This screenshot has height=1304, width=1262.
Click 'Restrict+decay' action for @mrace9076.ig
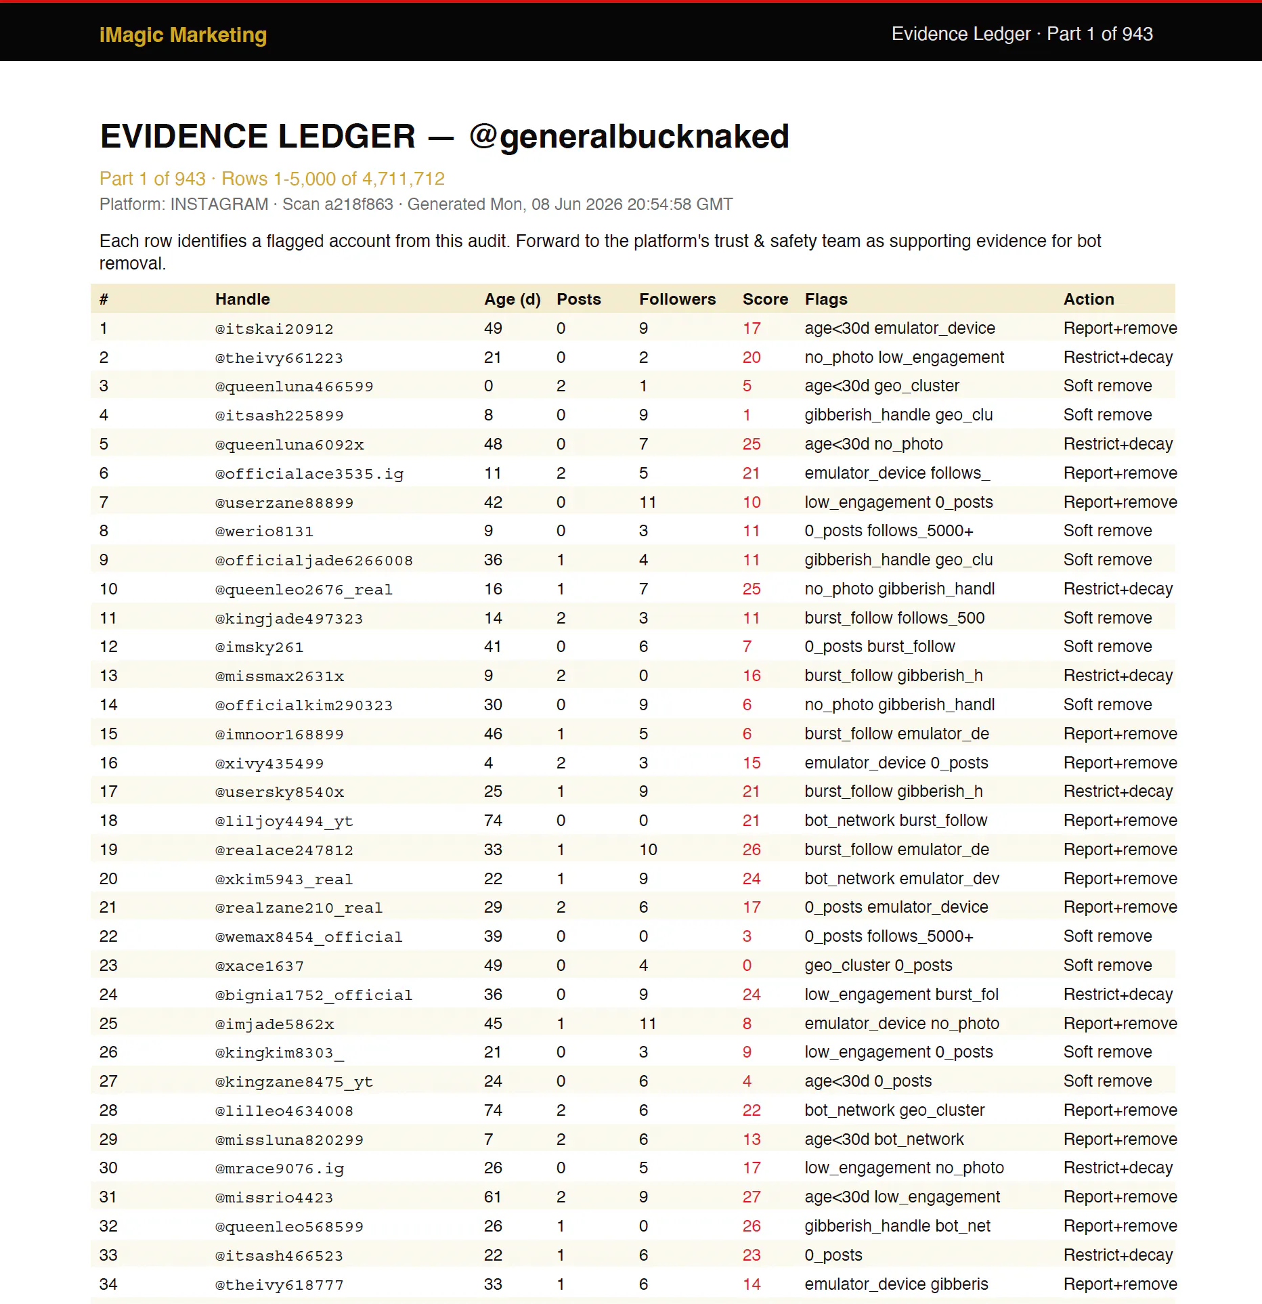(x=1118, y=1168)
